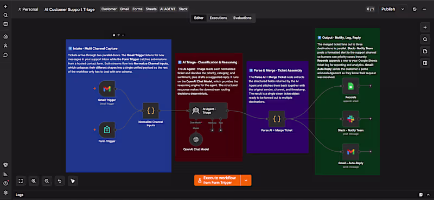The height and width of the screenshot is (200, 434).
Task: Open the help icon with red notification dot
Action: coord(5,183)
